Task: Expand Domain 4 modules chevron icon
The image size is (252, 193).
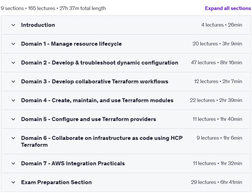Action: click(13, 100)
